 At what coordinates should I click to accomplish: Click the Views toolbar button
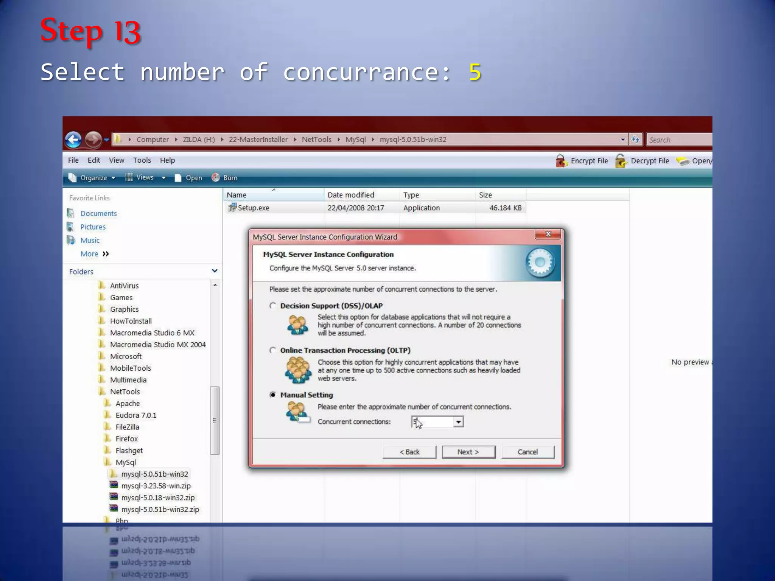[139, 177]
